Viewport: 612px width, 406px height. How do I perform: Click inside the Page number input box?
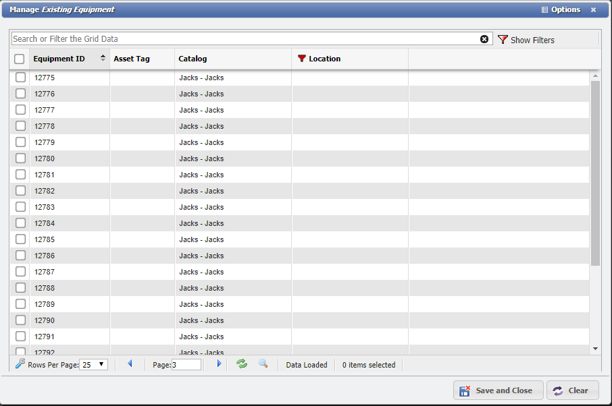click(x=186, y=364)
